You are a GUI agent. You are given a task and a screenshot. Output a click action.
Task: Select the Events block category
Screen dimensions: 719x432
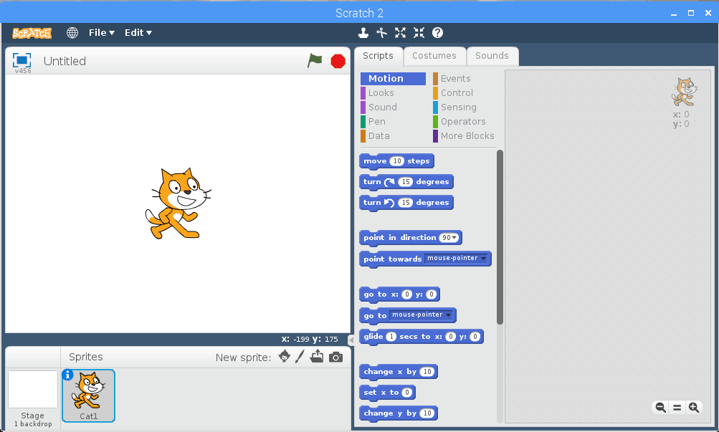point(455,79)
